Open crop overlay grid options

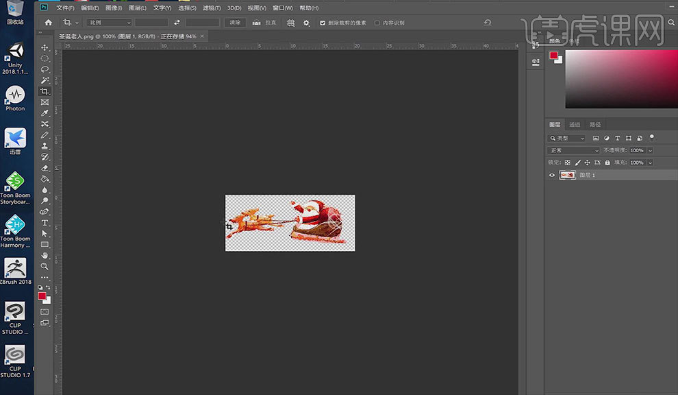[x=290, y=23]
